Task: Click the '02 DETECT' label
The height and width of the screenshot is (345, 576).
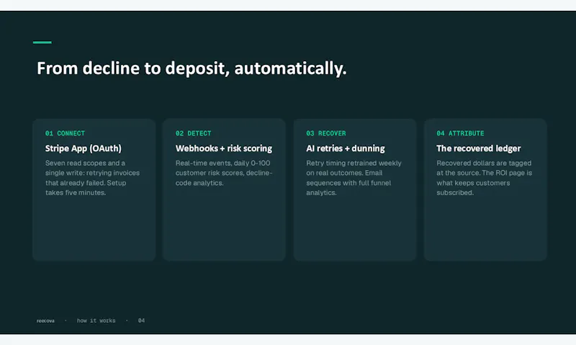Action: pyautogui.click(x=193, y=133)
